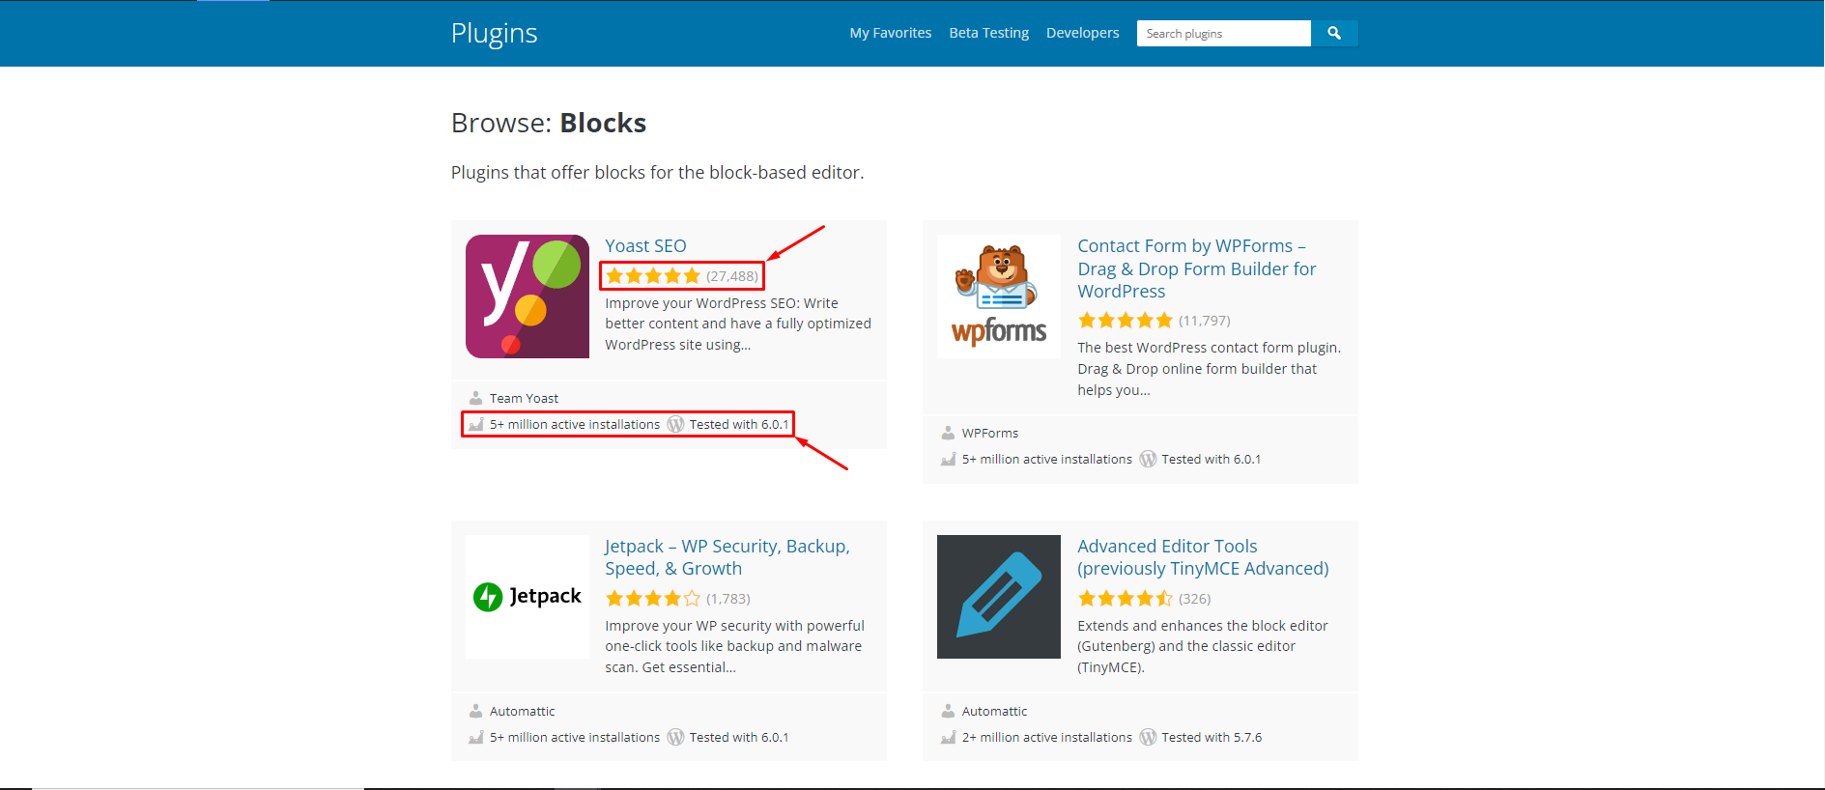The height and width of the screenshot is (790, 1825).
Task: Click WordPress logo in Jetpack card
Action: click(x=675, y=737)
